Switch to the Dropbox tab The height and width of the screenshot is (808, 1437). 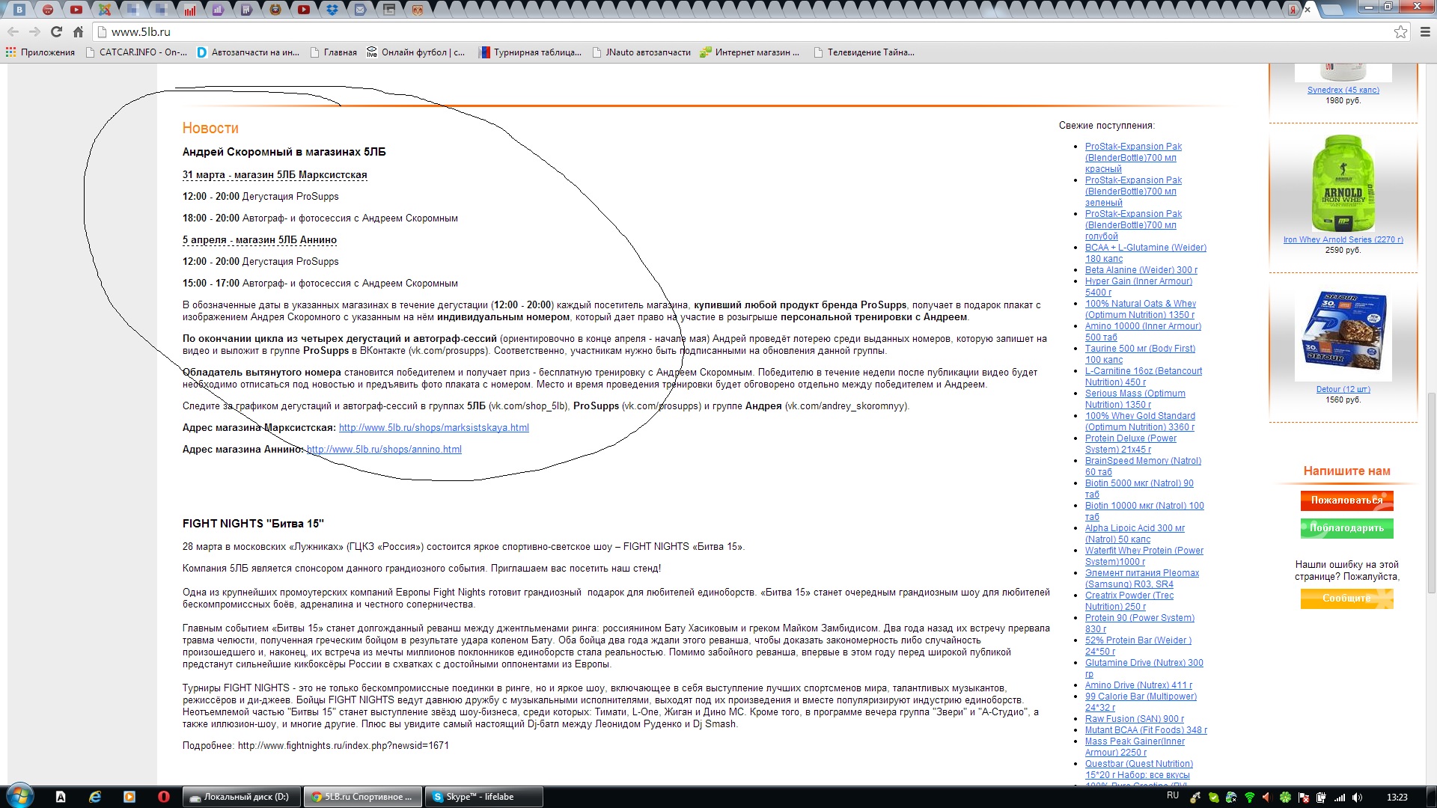[332, 10]
